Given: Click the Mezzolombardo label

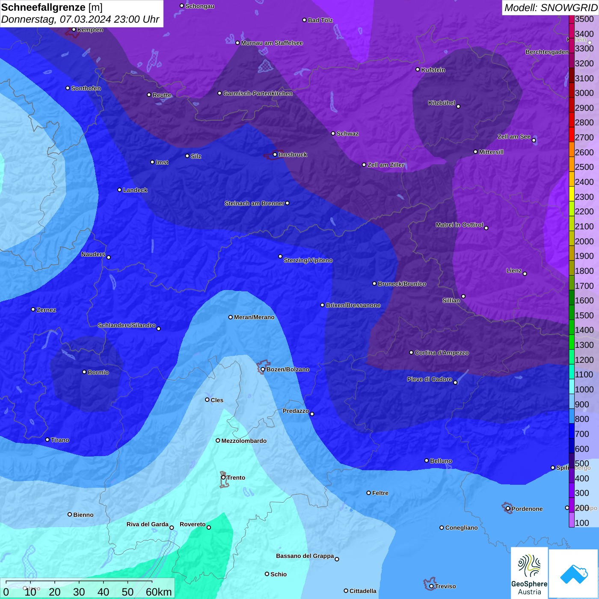Looking at the screenshot, I should click(244, 441).
